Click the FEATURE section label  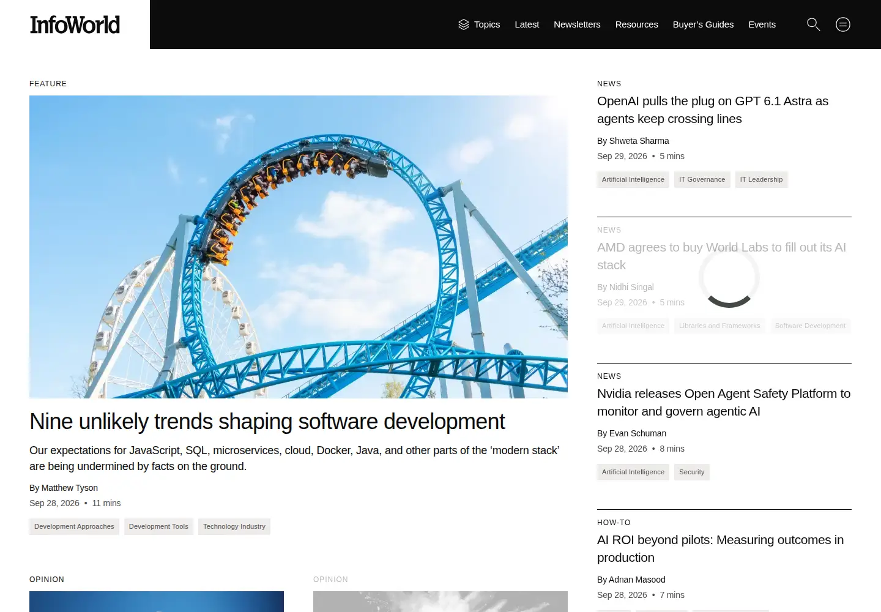[48, 84]
